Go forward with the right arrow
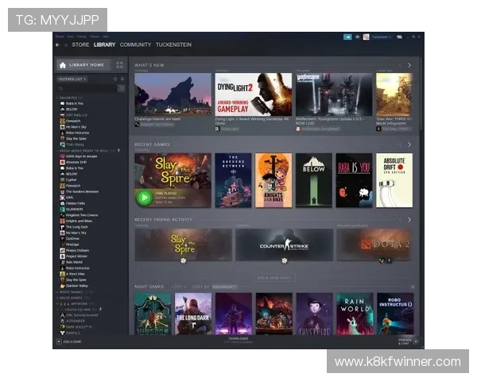The image size is (477, 381). coord(65,45)
